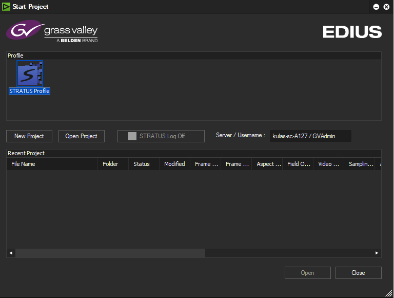This screenshot has width=394, height=298.
Task: Click the Aspect column header
Action: [x=267, y=164]
